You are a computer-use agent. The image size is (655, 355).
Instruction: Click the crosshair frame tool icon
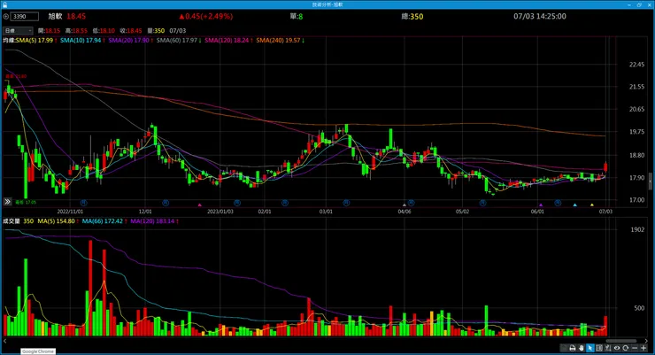click(x=599, y=348)
